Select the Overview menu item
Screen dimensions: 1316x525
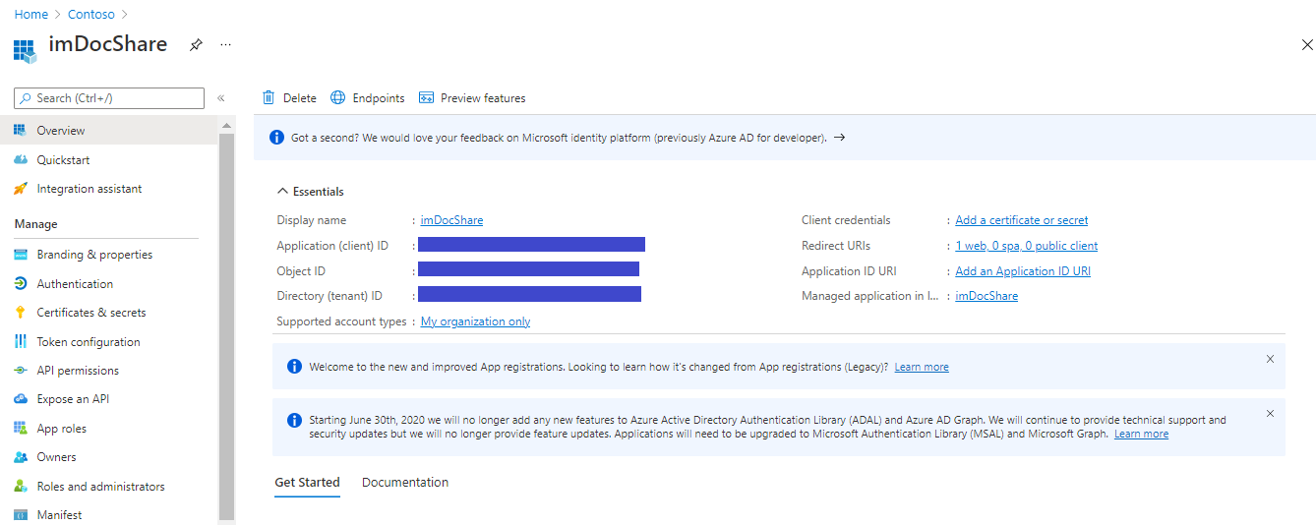[108, 130]
